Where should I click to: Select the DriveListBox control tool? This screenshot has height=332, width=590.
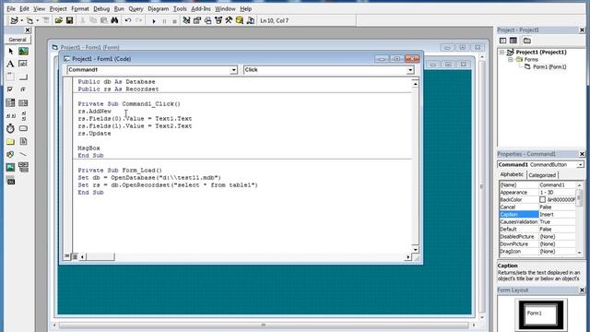point(23,128)
